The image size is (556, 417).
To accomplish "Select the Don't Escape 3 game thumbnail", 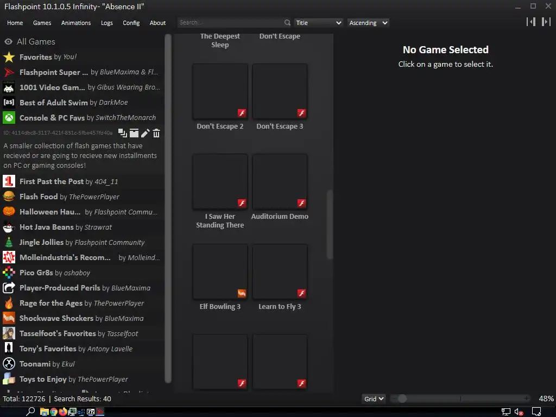I will pos(280,91).
